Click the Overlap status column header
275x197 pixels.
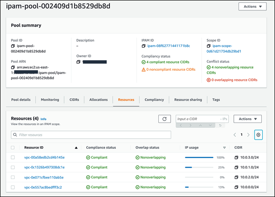click(x=147, y=148)
